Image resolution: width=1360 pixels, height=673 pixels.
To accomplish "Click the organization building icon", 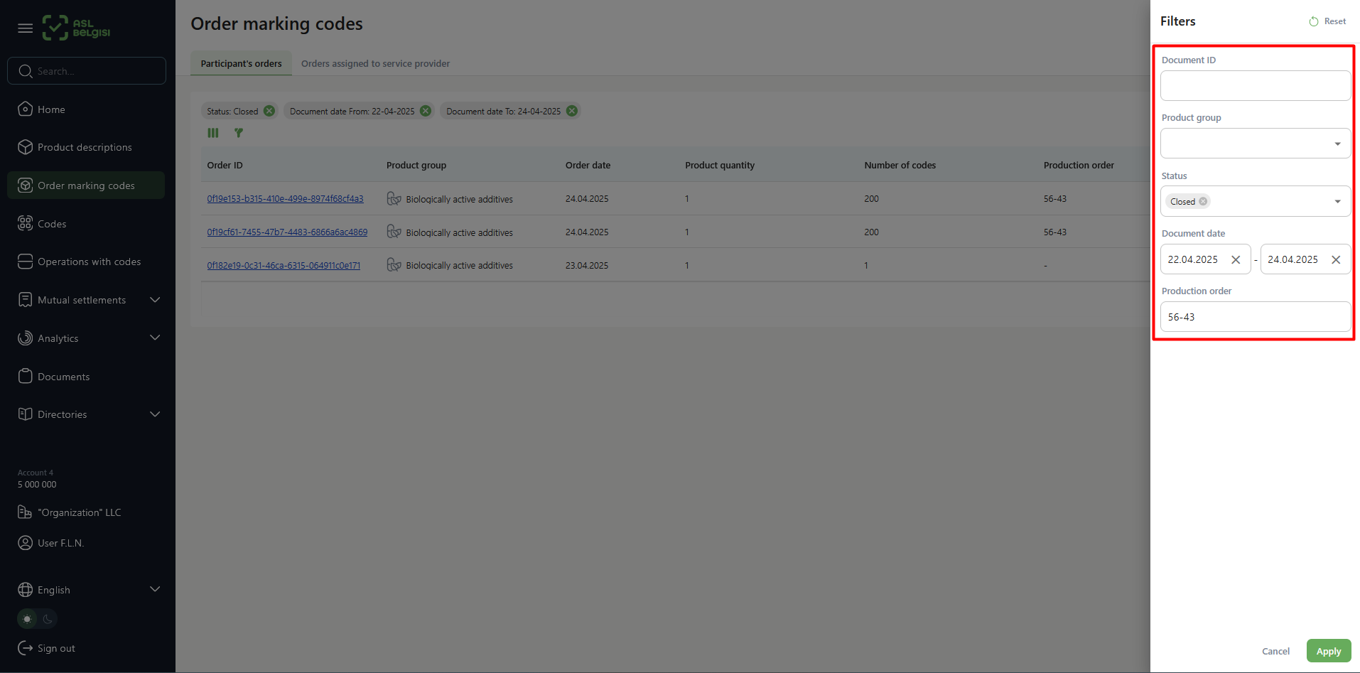I will pyautogui.click(x=25, y=512).
